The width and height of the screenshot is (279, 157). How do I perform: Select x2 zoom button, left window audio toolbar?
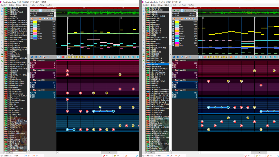(44, 10)
